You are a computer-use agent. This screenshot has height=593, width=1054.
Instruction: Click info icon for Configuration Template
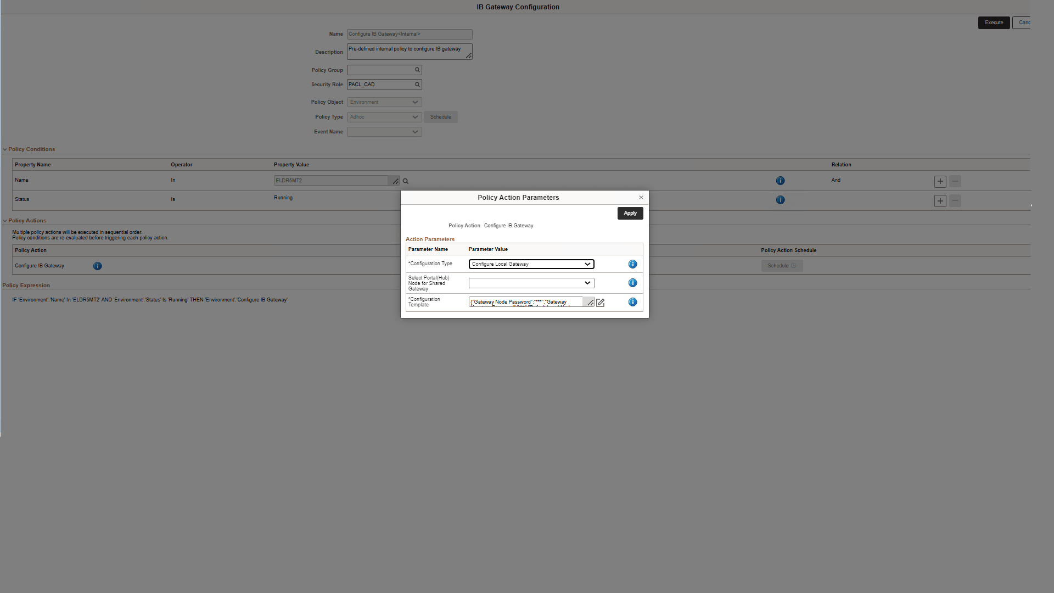632,302
